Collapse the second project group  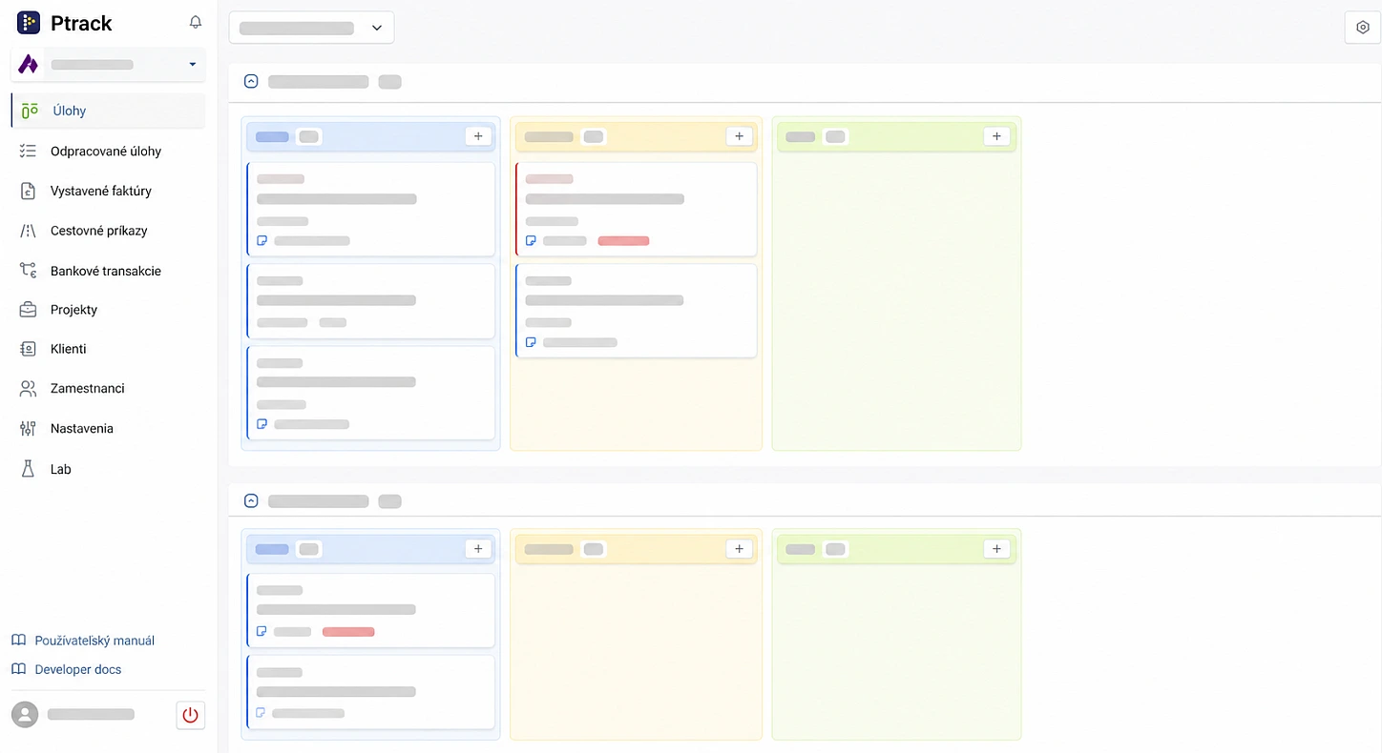(251, 500)
